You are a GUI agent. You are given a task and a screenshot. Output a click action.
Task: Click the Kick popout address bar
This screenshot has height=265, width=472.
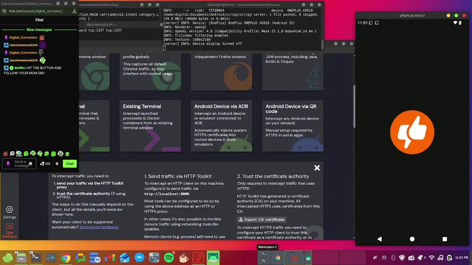click(37, 11)
